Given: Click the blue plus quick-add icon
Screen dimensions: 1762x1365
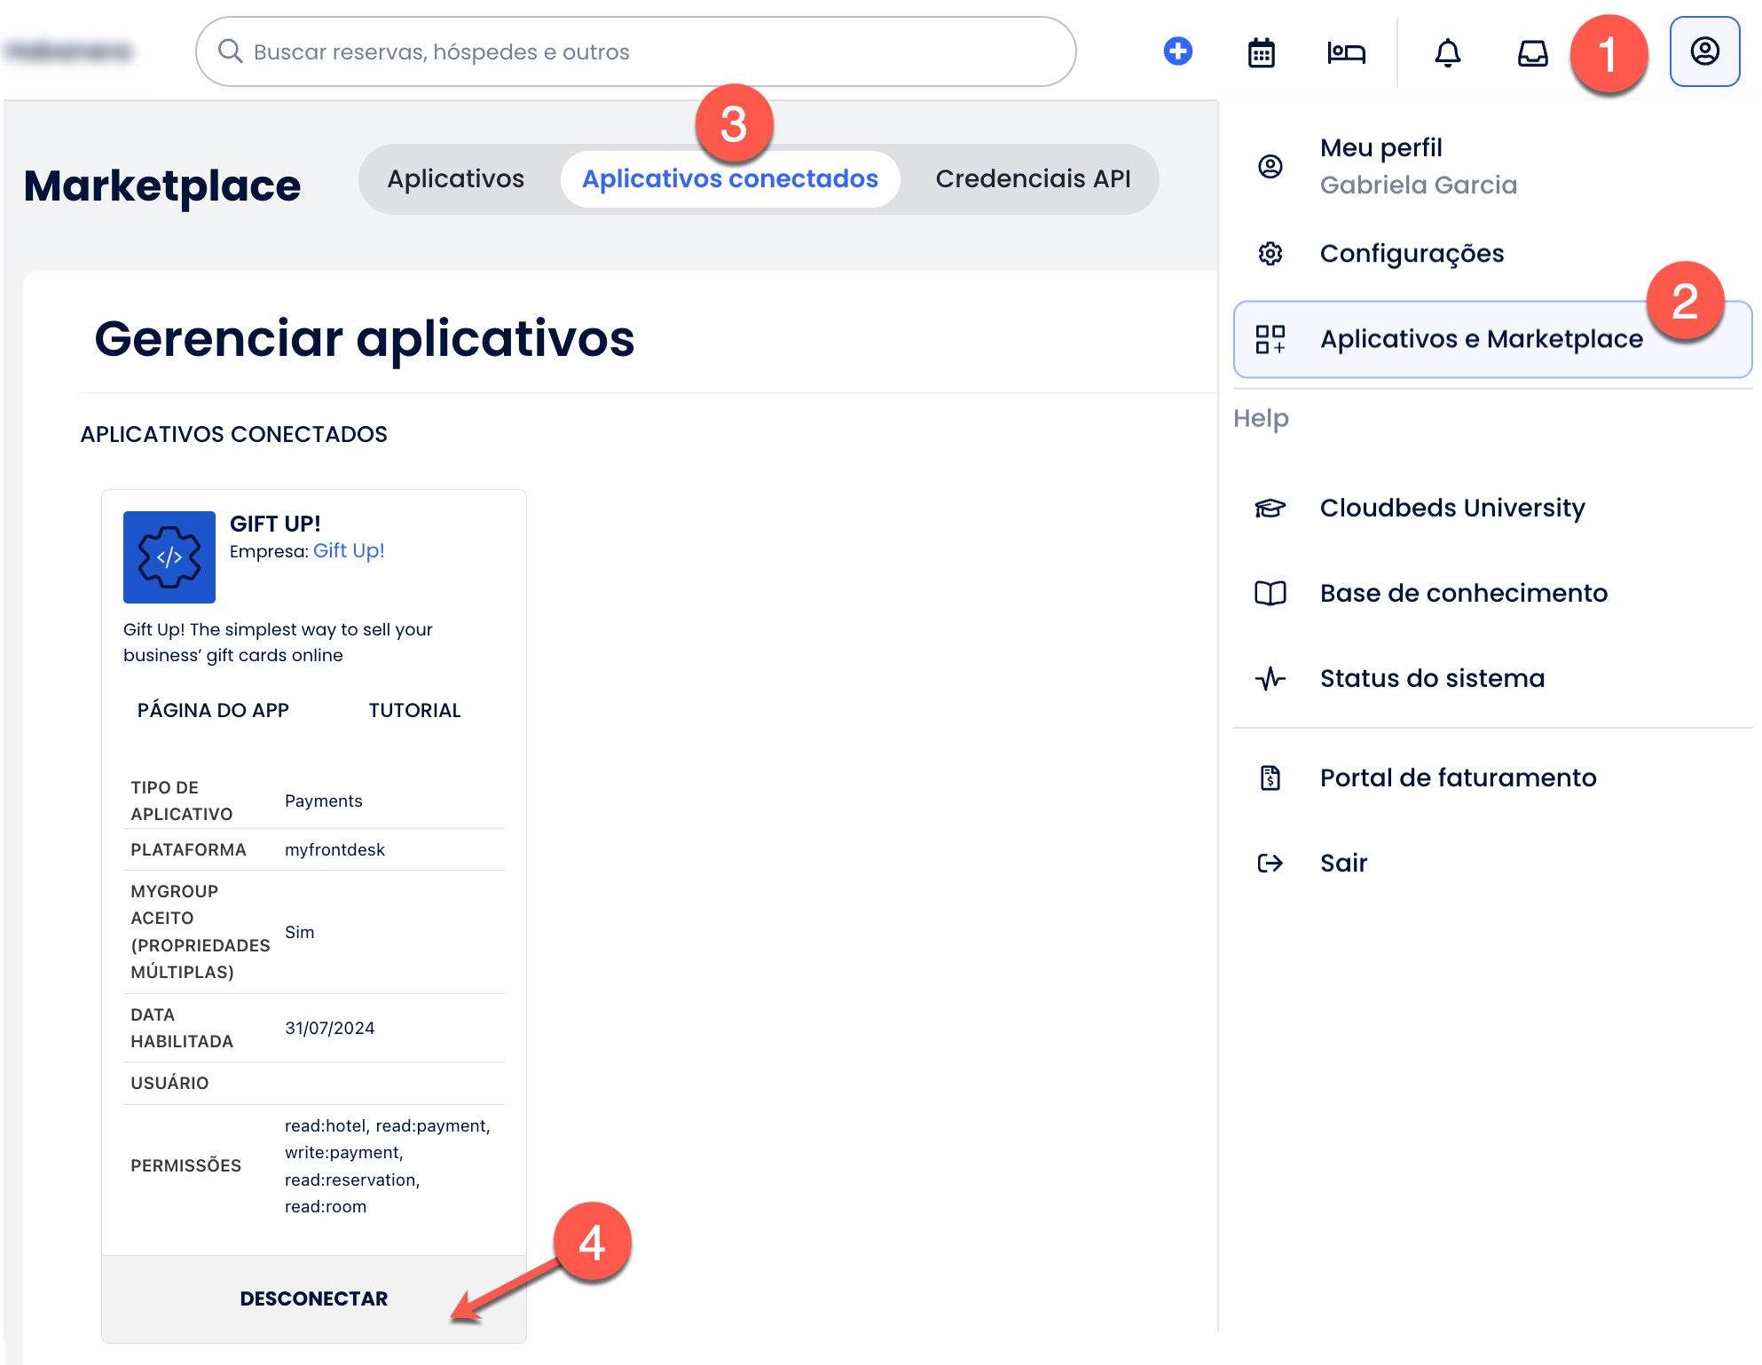Looking at the screenshot, I should (1177, 51).
